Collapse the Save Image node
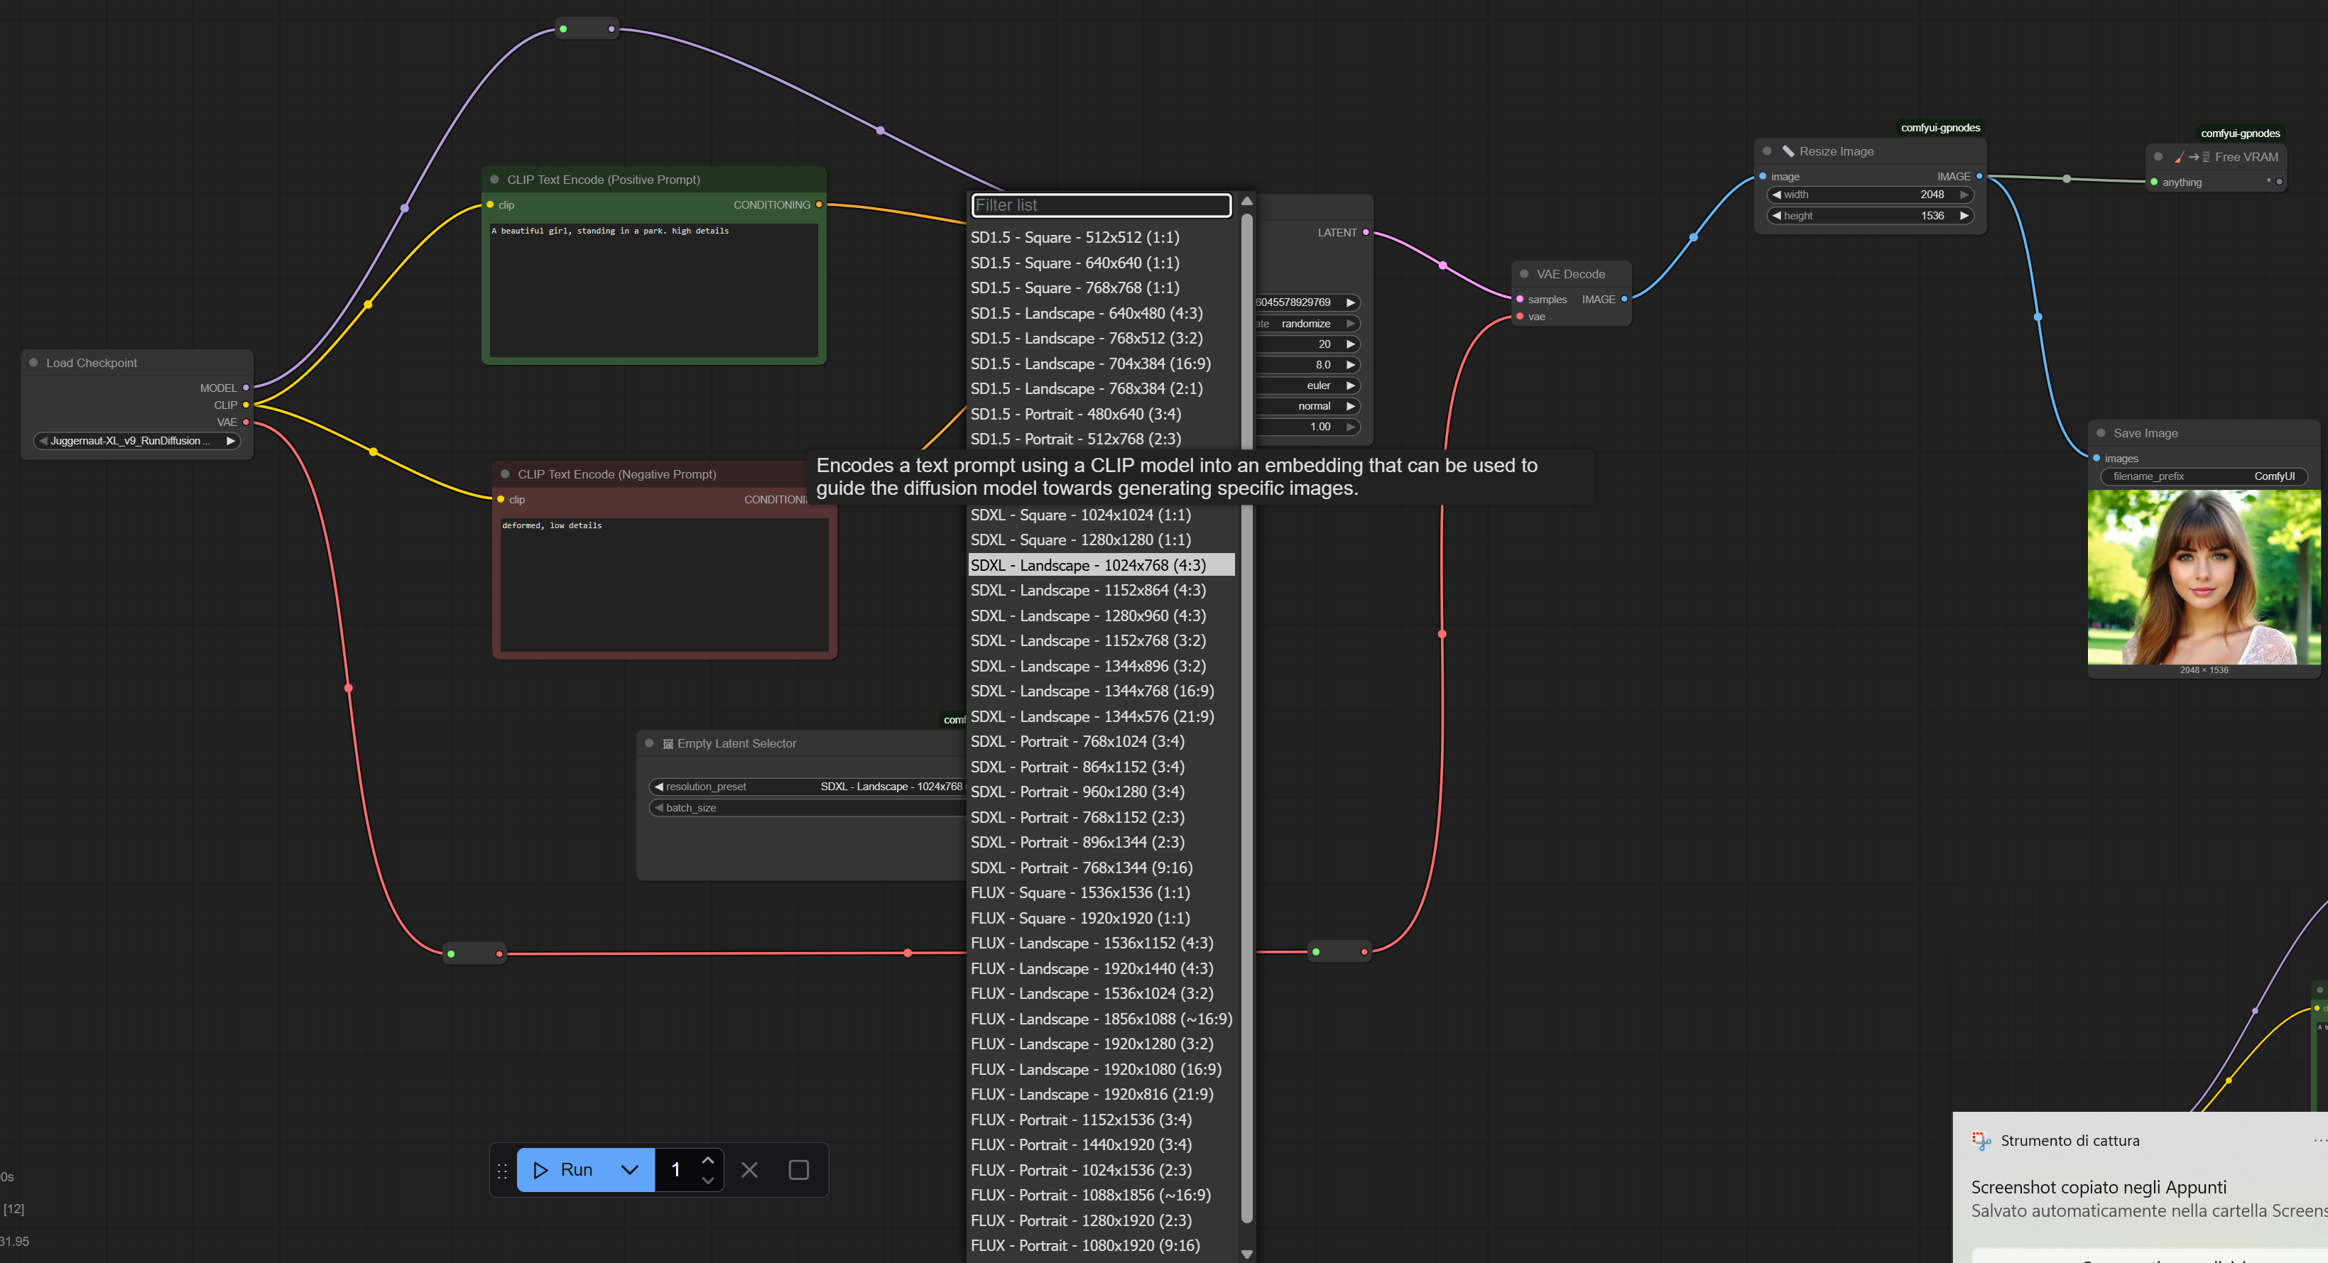The height and width of the screenshot is (1263, 2328). [x=2100, y=433]
